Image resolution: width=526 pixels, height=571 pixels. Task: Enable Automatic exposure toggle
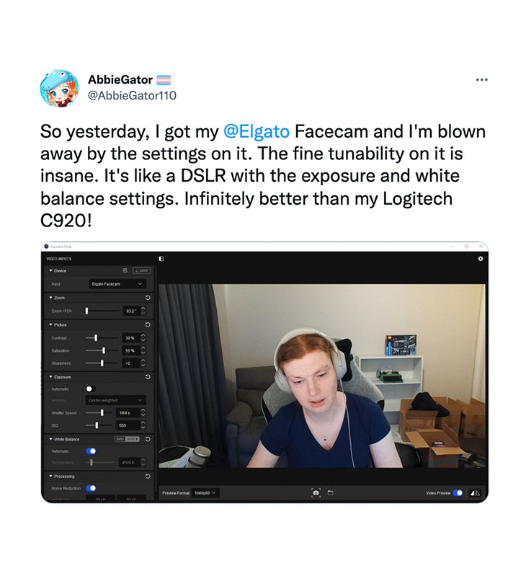[91, 389]
